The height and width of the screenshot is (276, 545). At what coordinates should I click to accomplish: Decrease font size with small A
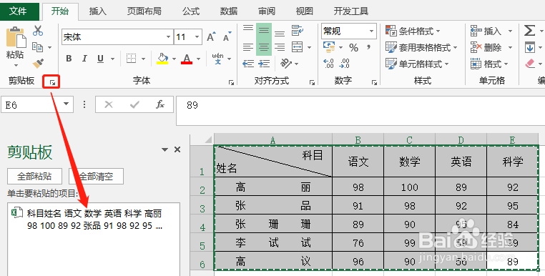[227, 37]
